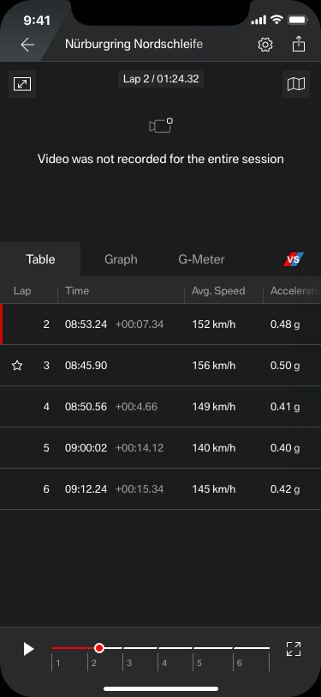The height and width of the screenshot is (697, 321).
Task: Enter fullscreen with the corner brackets icon
Action: click(294, 649)
